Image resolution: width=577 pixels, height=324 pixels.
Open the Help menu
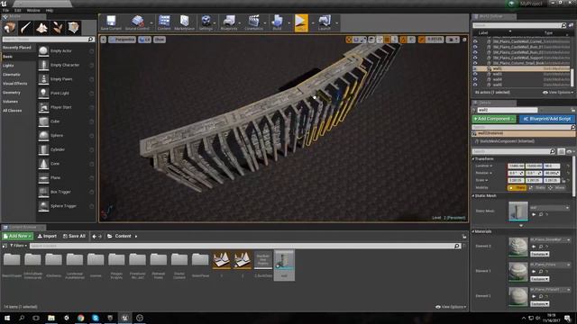pyautogui.click(x=50, y=10)
